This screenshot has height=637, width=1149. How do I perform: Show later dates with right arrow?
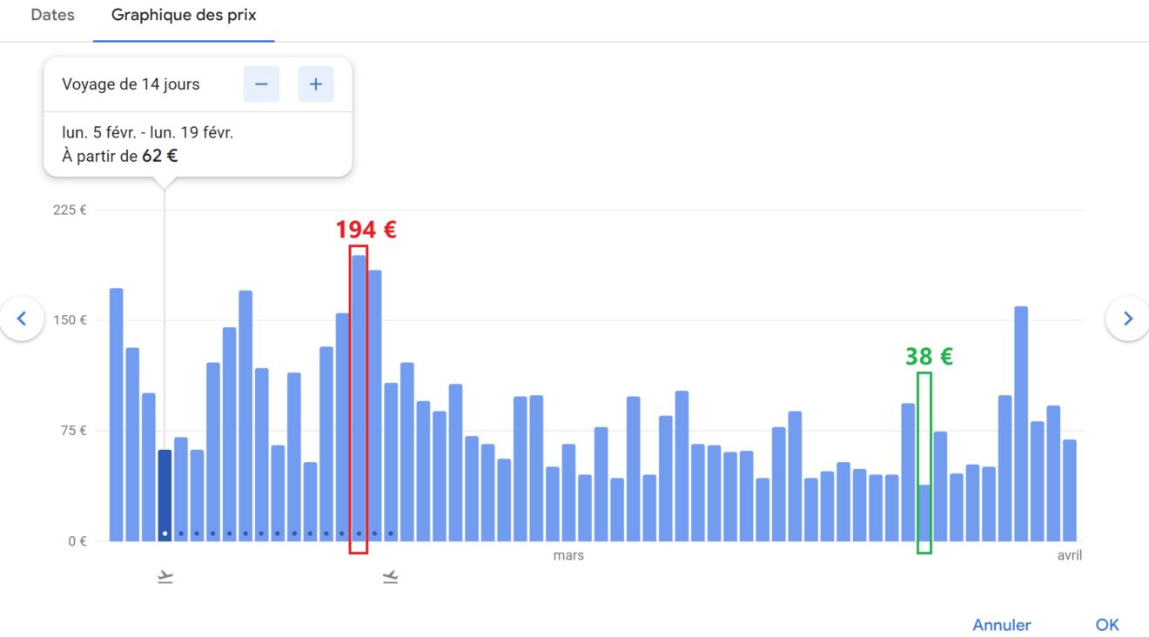click(x=1127, y=318)
